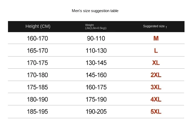Click the Height (CM) column header
Screen dimensions: 193x129
tap(38, 26)
